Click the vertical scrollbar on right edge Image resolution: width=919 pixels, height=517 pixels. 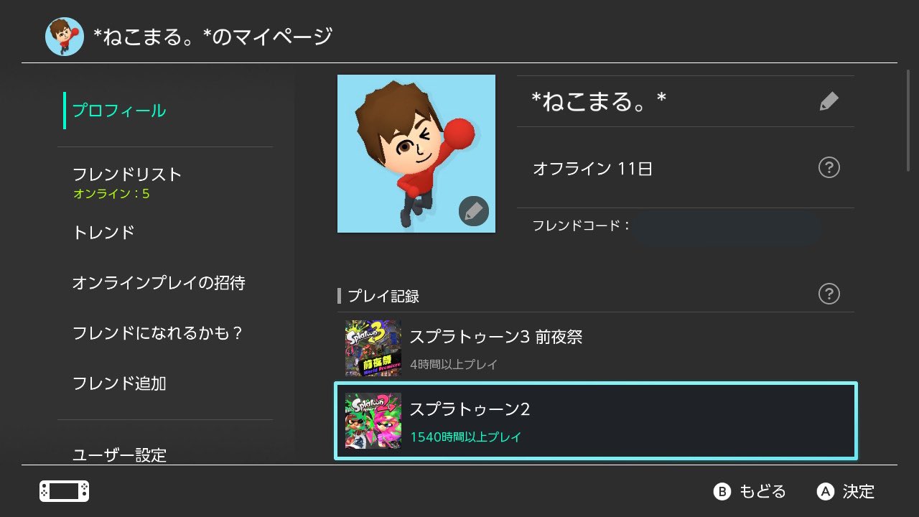pyautogui.click(x=907, y=115)
